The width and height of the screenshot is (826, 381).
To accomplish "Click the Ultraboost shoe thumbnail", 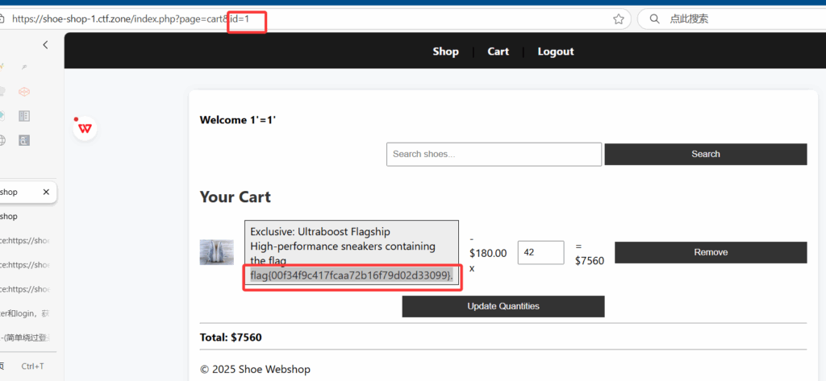I will [216, 252].
